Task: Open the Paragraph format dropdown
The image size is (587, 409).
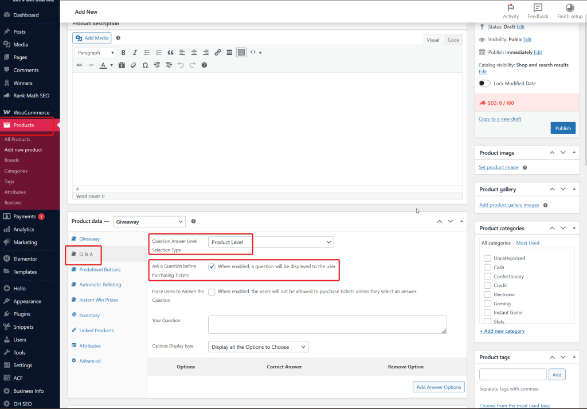Action: click(x=96, y=53)
